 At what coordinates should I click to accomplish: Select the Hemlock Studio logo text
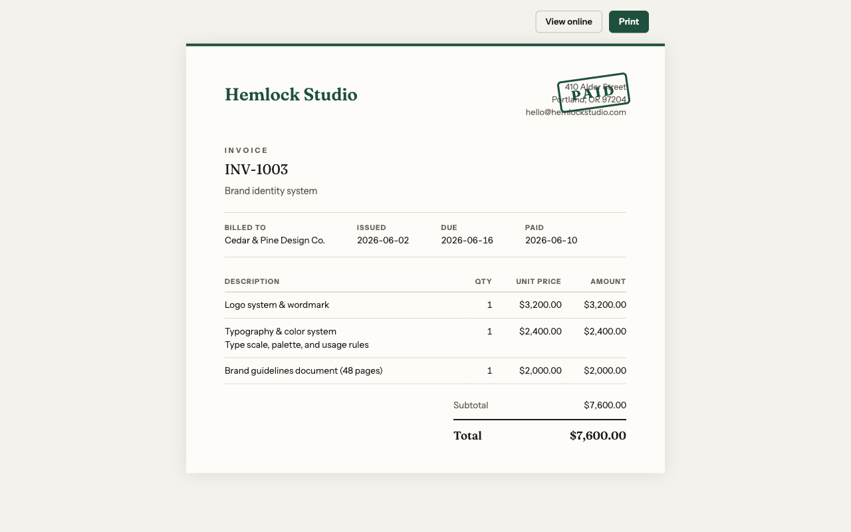[291, 94]
